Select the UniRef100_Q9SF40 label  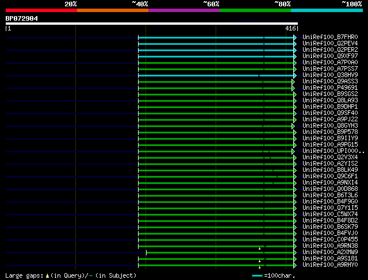tap(330, 113)
